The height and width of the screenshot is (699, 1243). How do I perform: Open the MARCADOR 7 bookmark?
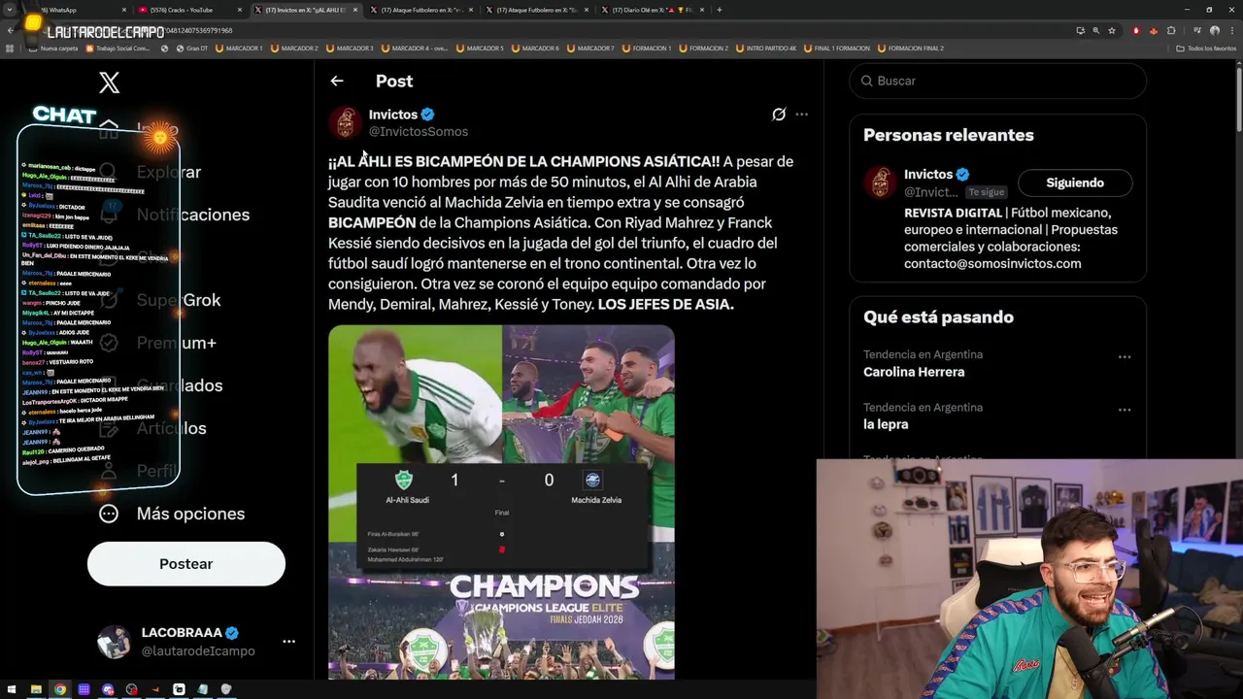(591, 48)
